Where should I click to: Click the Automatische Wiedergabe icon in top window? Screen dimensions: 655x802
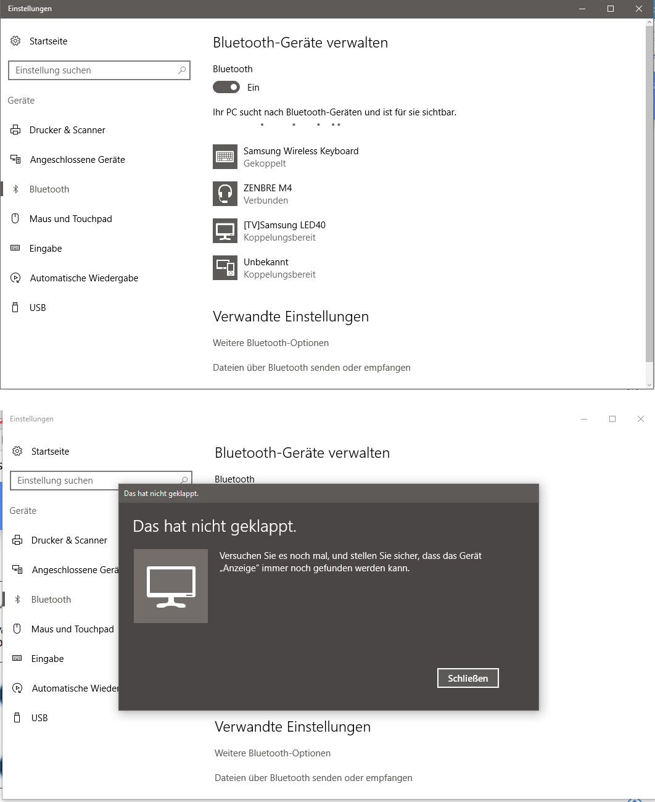click(x=15, y=278)
